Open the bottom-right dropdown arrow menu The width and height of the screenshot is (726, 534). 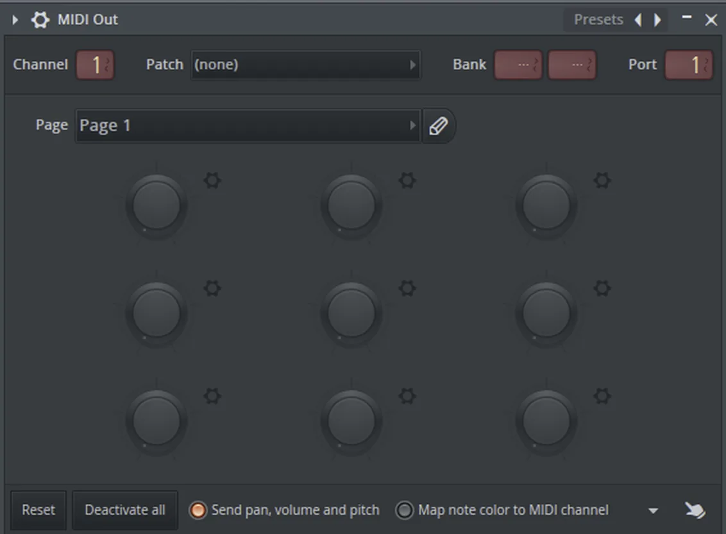tap(654, 511)
